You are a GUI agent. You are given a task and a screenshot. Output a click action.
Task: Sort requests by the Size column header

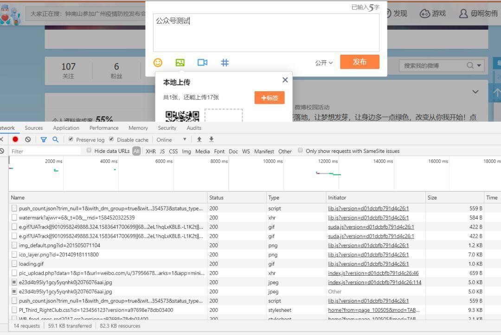[x=455, y=197]
